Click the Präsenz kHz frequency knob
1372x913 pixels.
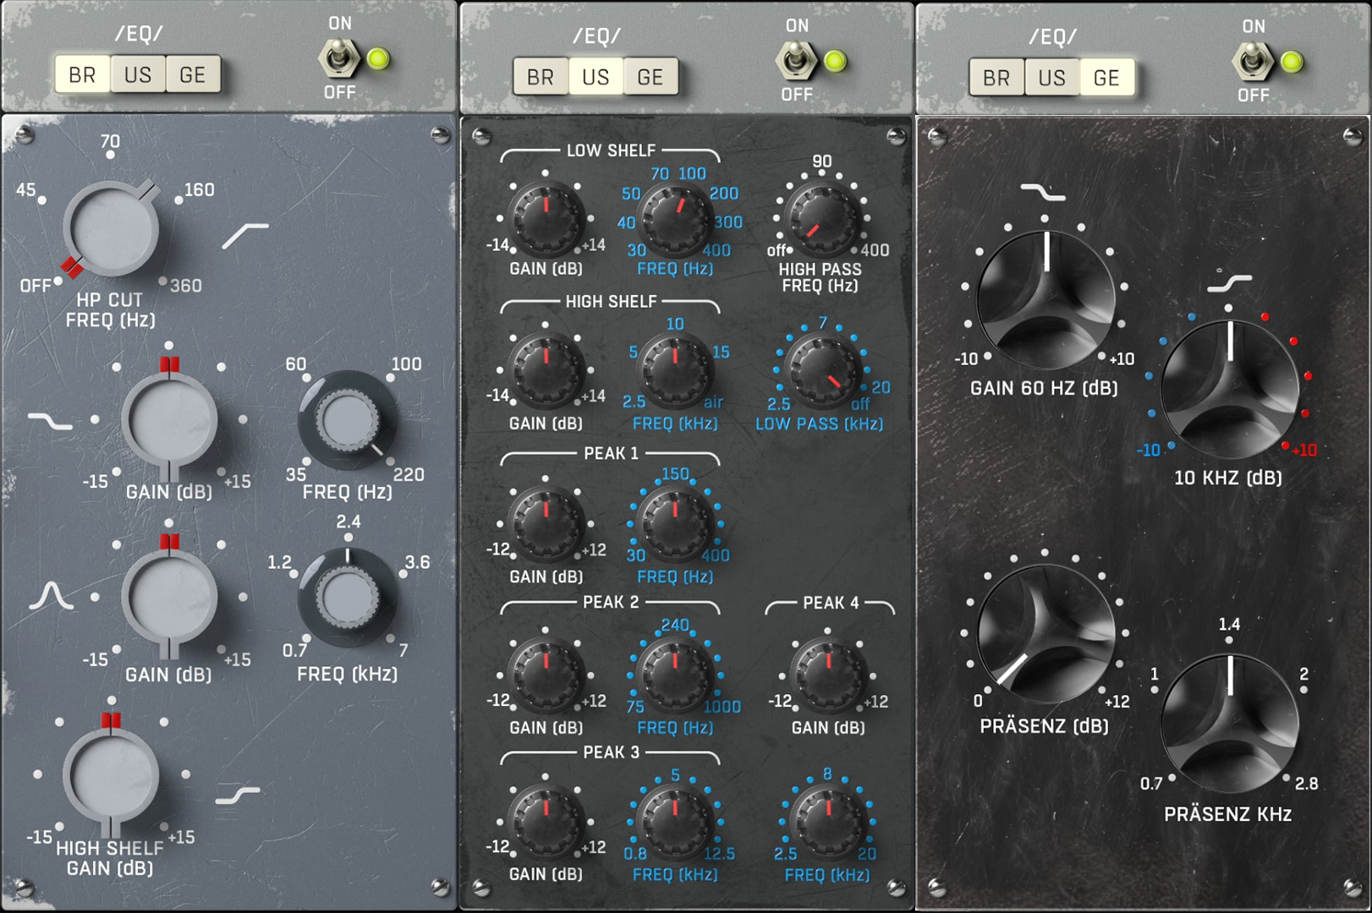1229,724
